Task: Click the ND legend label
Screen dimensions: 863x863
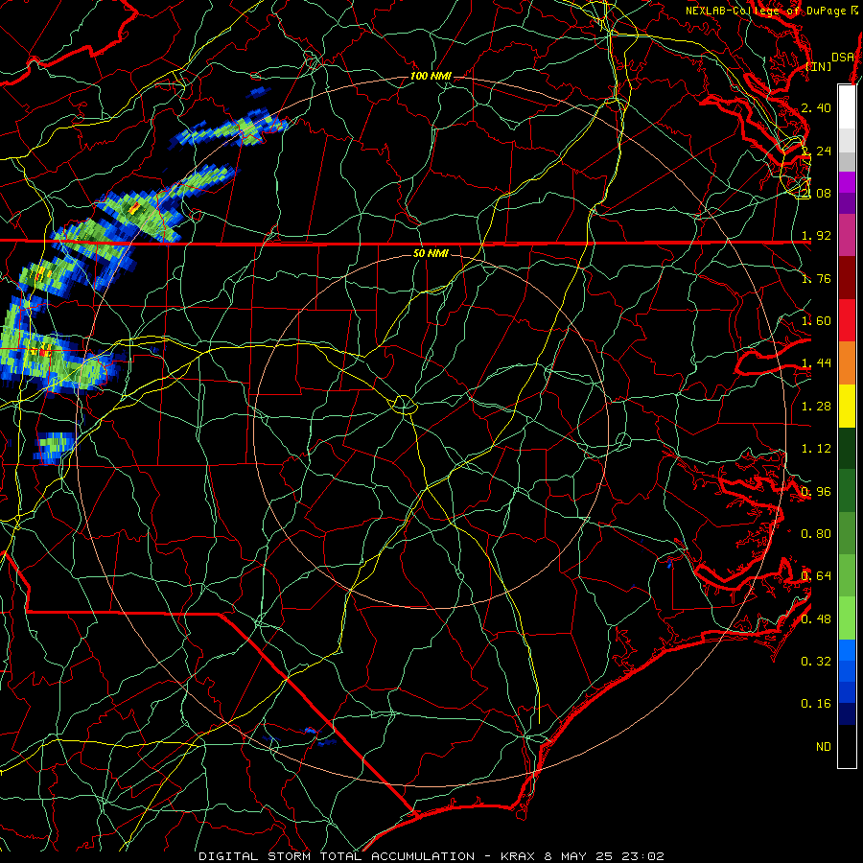Action: tap(824, 747)
